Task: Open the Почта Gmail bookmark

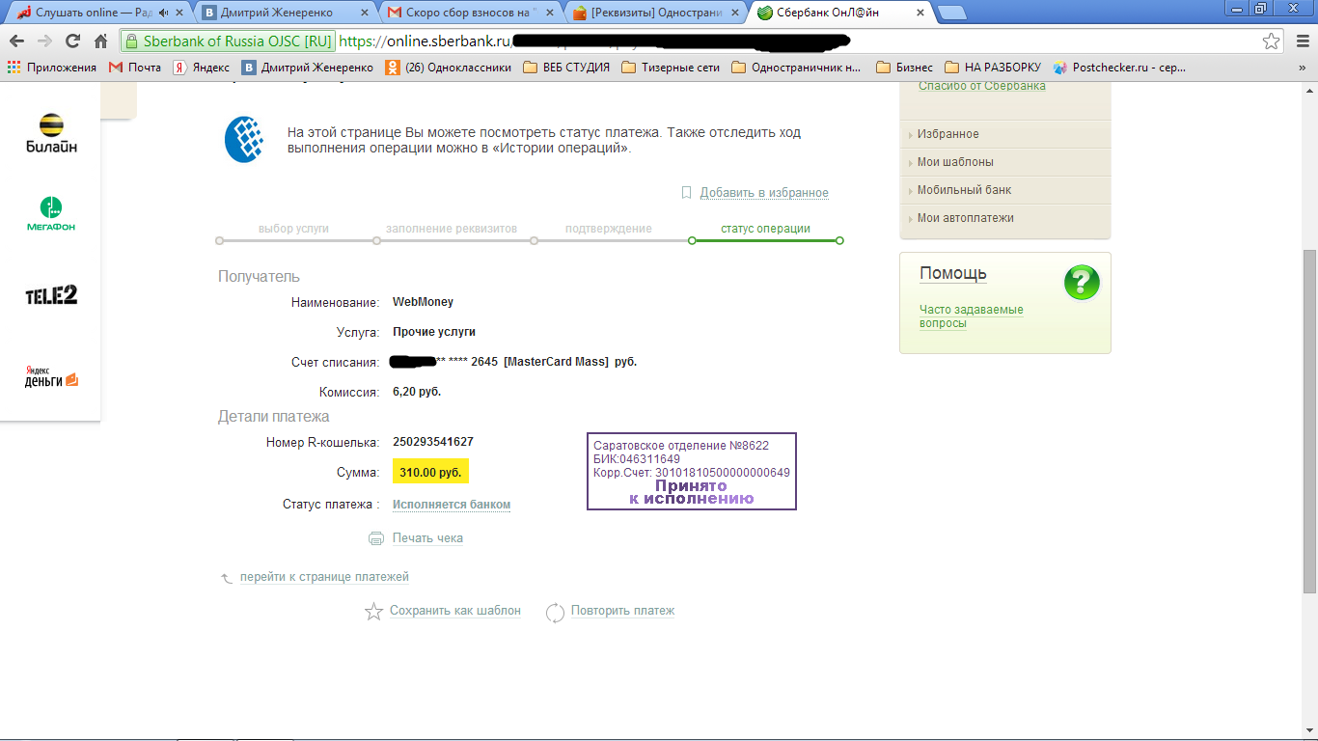Action: 134,68
